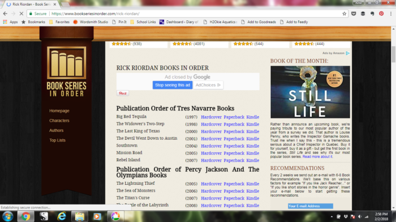The image size is (396, 222).
Task: Open the Dashboard Diary bookmark
Action: tap(179, 22)
